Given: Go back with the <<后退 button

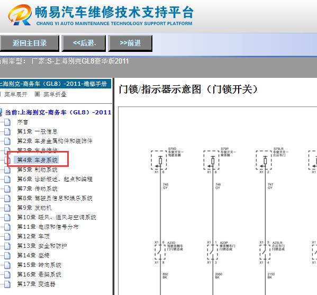Looking at the screenshot, I should click(84, 43).
